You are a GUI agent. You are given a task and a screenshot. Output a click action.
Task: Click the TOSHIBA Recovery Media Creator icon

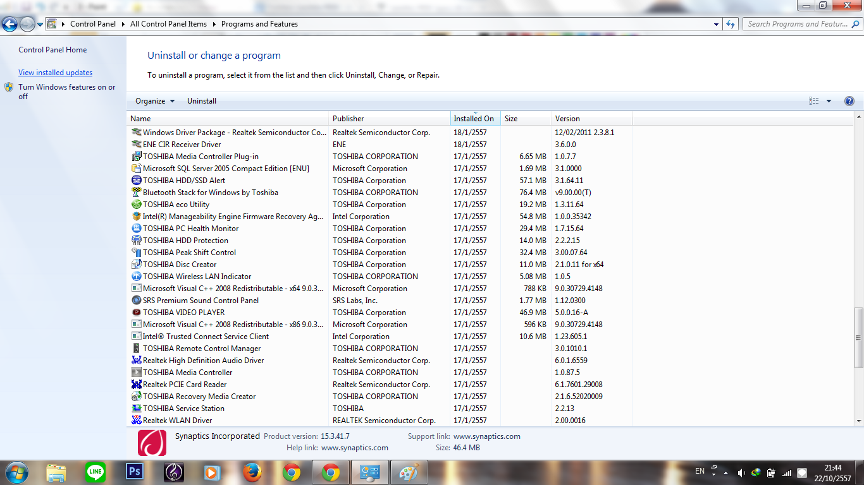(x=136, y=397)
